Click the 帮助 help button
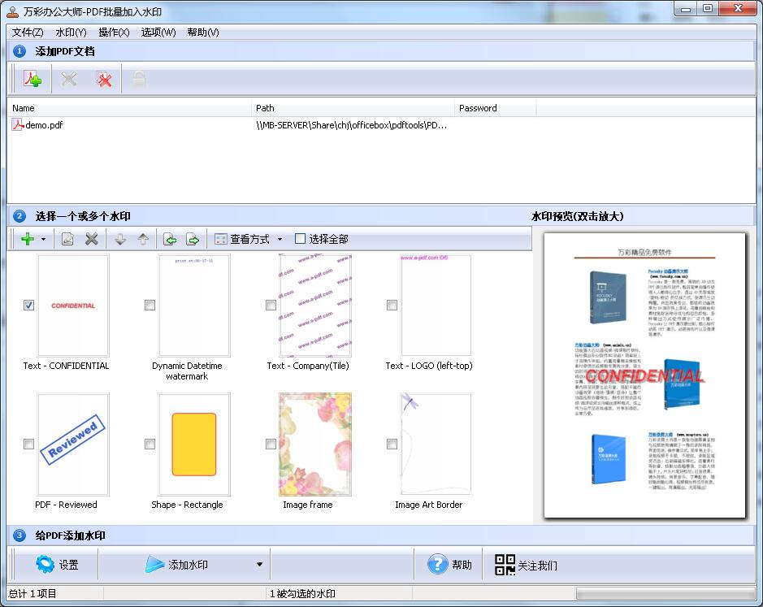763x607 pixels. (x=450, y=565)
